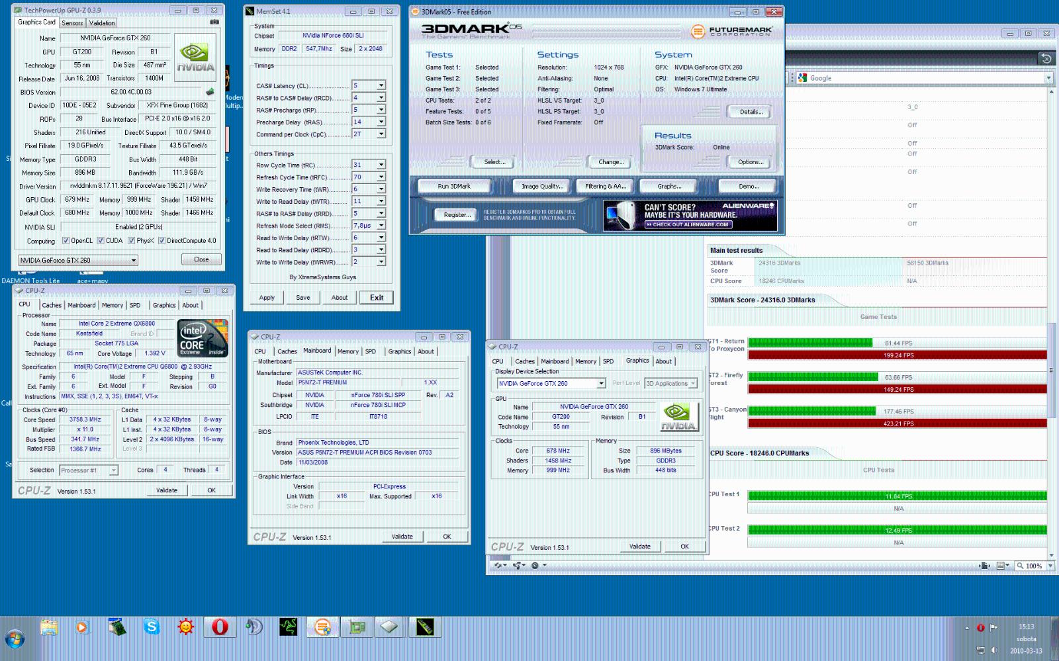Open Display Device Selection dropdown in CPU-Z
This screenshot has height=661, width=1059.
551,383
